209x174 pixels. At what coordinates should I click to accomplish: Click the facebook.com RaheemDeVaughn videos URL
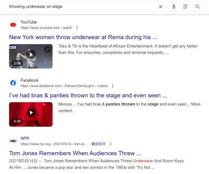64,86
